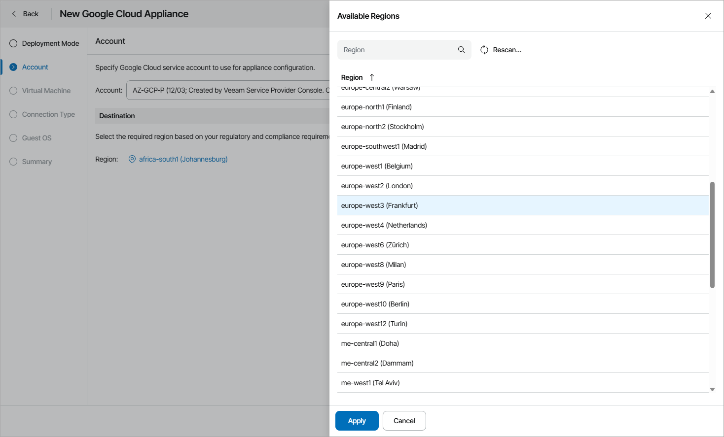
Task: Navigate to the Guest OS step
Action: click(x=13, y=137)
